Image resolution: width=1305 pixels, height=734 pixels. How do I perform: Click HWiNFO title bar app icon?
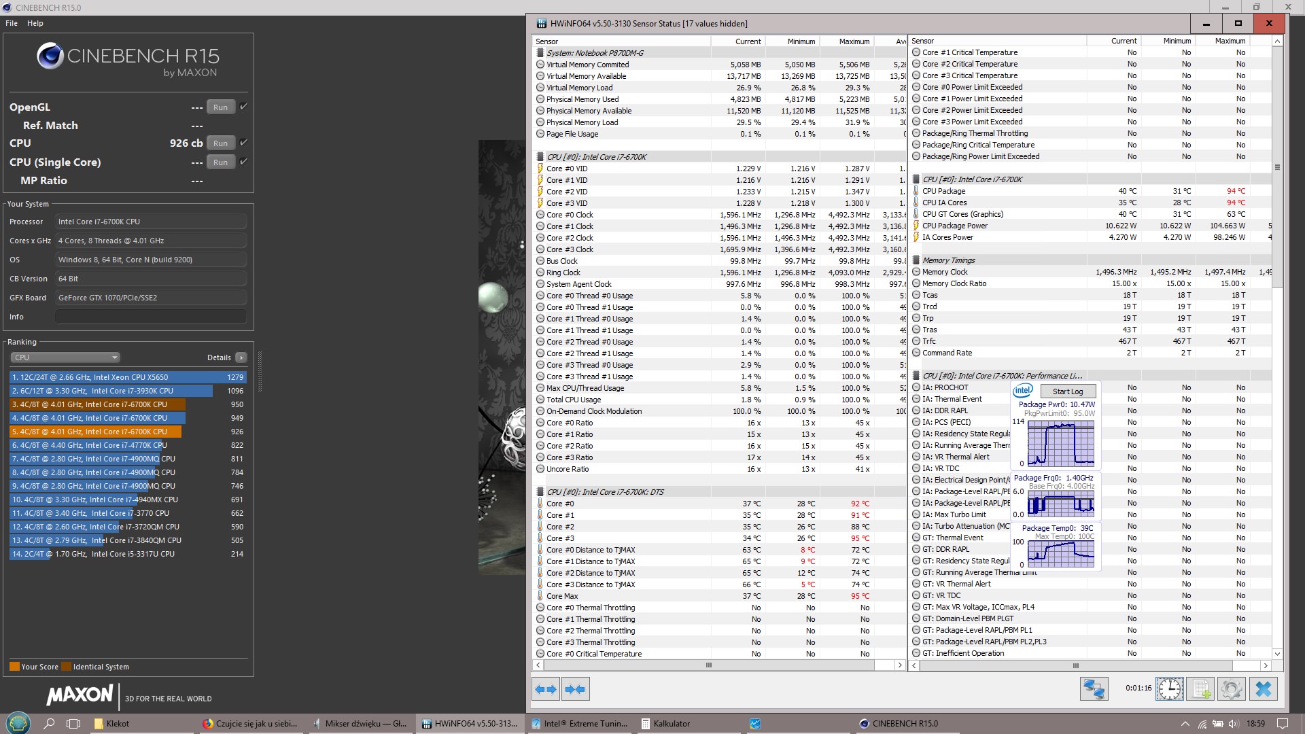click(x=542, y=24)
